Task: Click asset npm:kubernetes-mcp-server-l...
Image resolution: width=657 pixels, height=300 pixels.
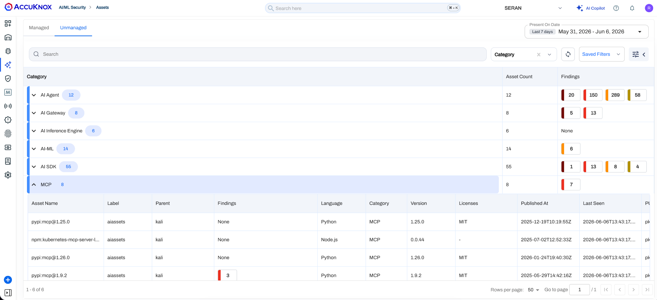Action: click(x=65, y=240)
